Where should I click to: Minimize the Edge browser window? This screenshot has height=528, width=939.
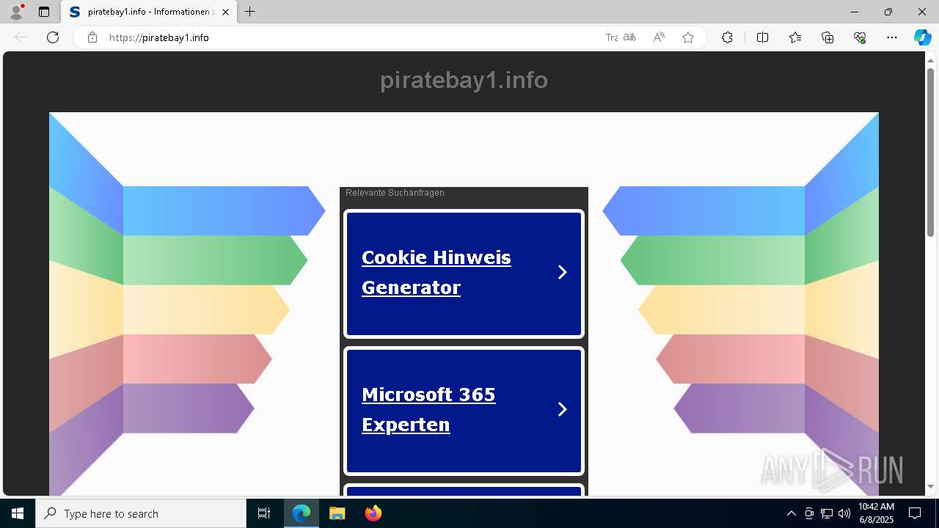(x=855, y=12)
